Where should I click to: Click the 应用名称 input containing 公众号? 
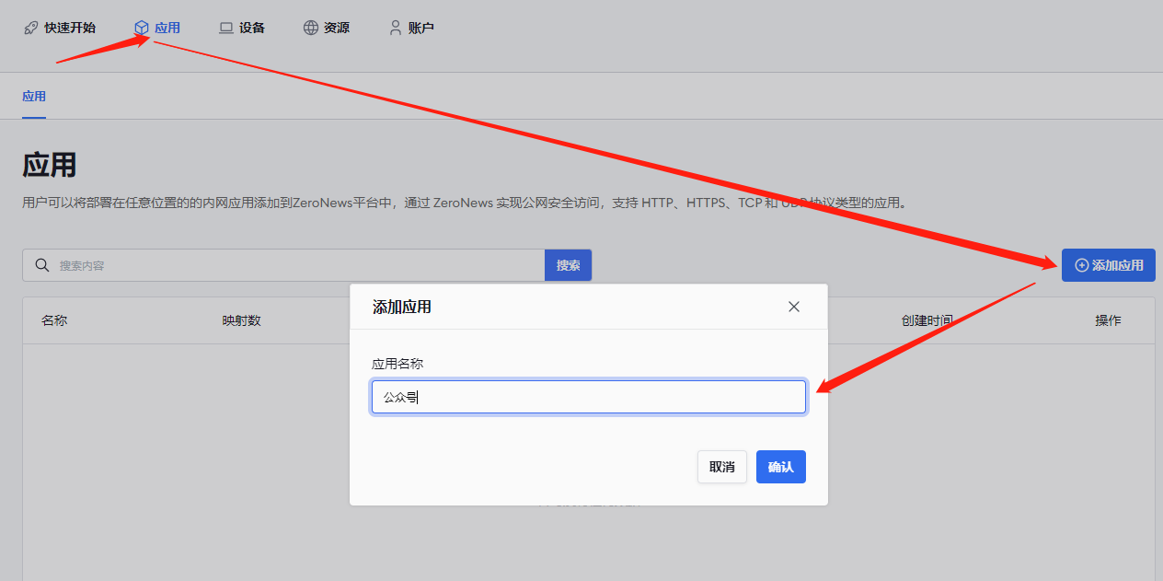click(x=589, y=398)
